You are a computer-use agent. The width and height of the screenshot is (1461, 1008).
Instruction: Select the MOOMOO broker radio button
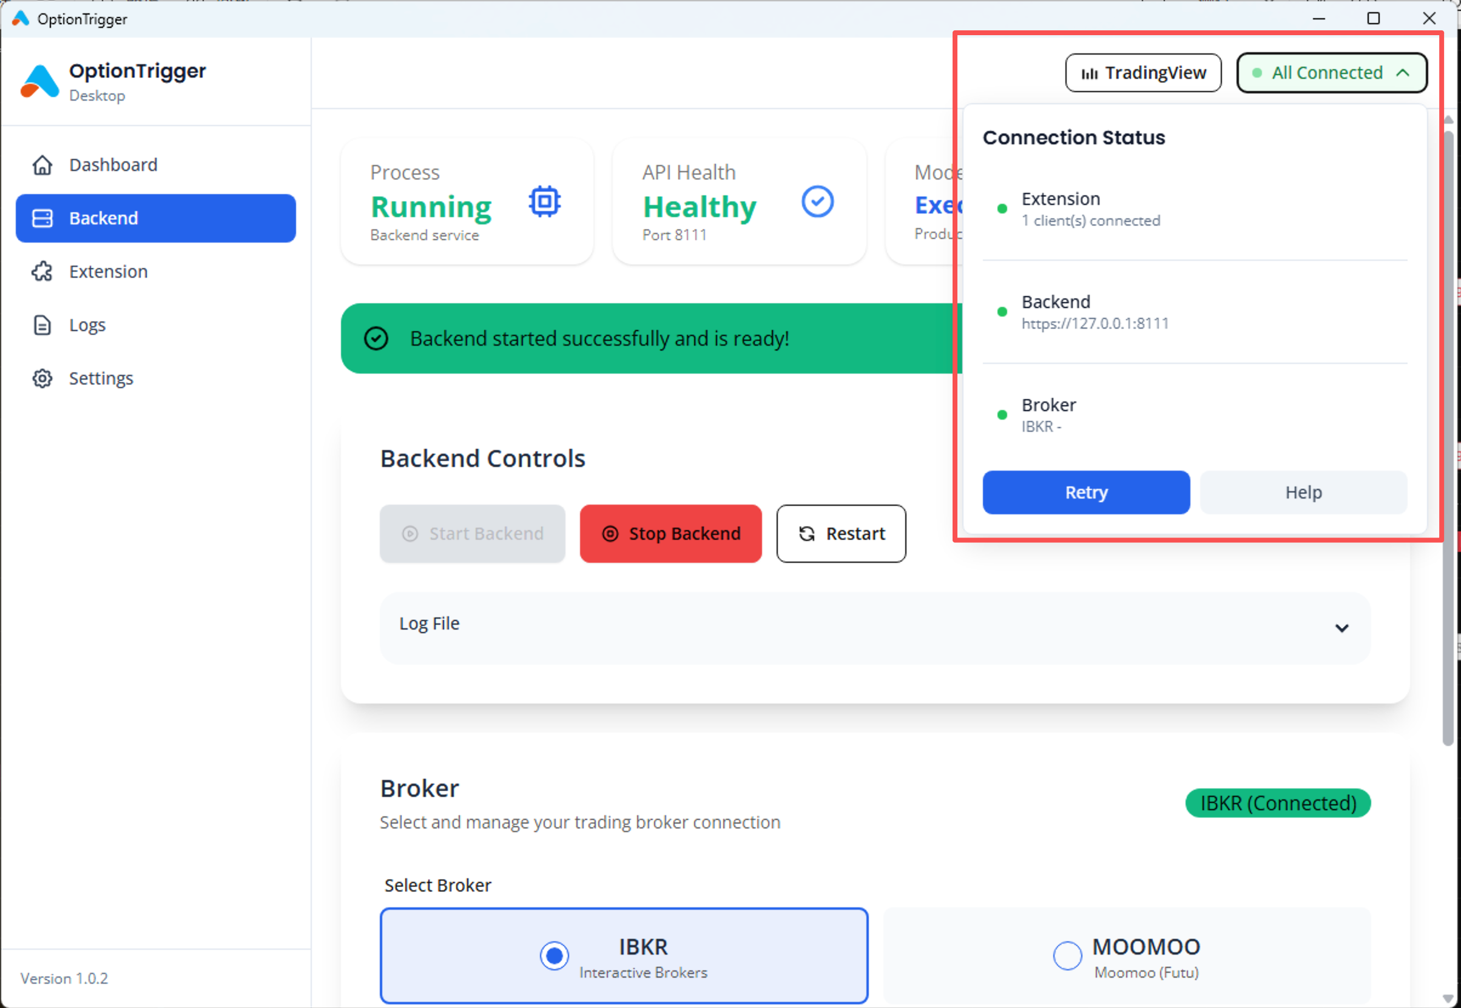click(1067, 956)
